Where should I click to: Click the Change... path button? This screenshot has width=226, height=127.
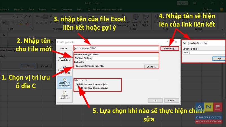click(151, 67)
